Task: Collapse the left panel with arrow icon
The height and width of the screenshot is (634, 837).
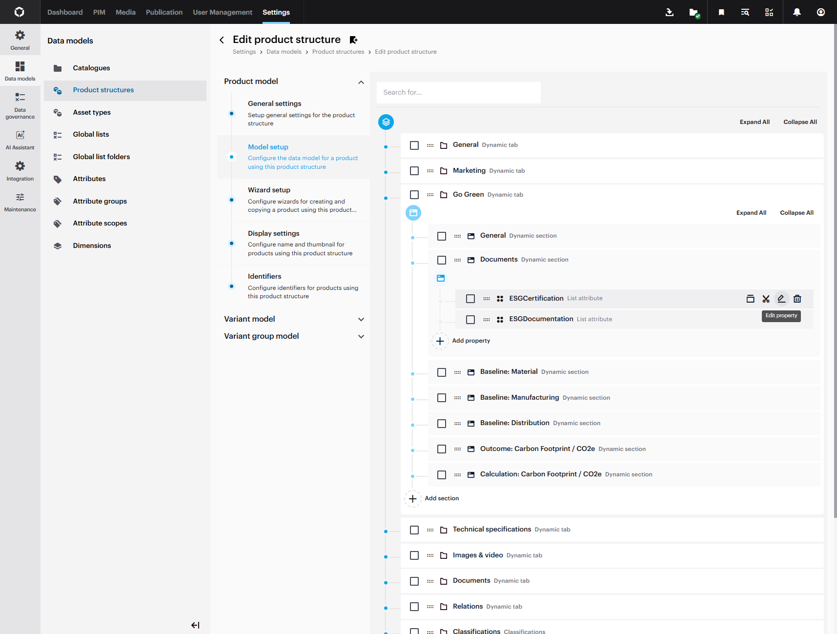Action: (195, 625)
